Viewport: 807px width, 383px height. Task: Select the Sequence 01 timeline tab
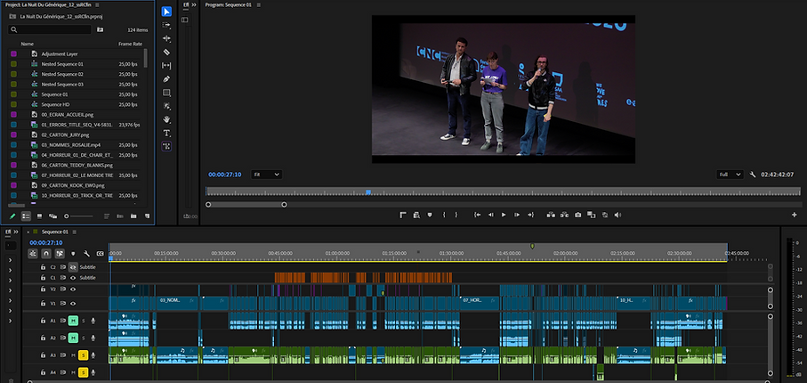(x=54, y=232)
